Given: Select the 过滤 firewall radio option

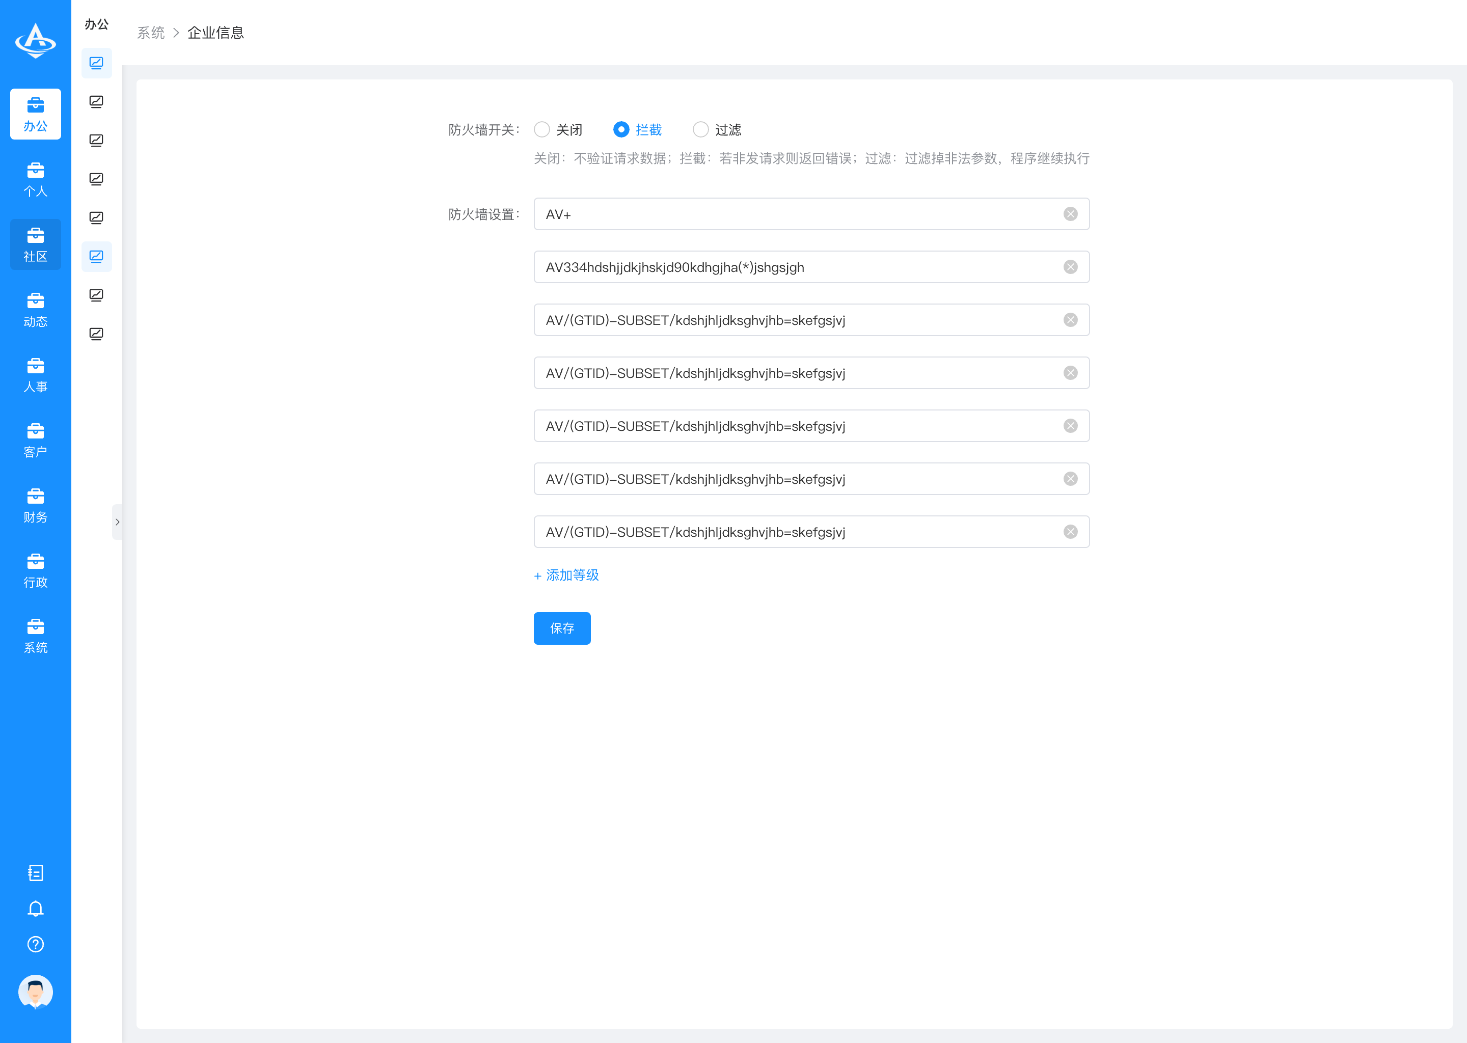Looking at the screenshot, I should tap(701, 130).
